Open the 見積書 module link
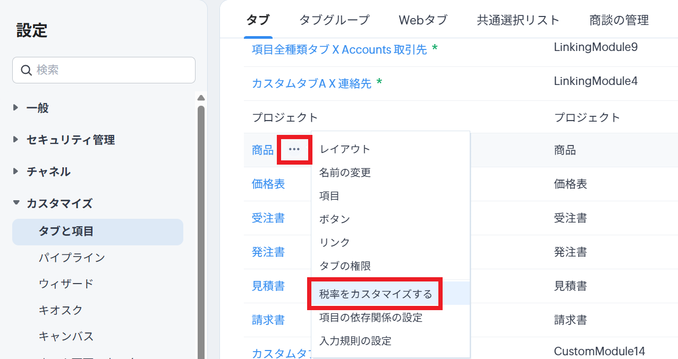This screenshot has width=678, height=359. click(x=268, y=286)
